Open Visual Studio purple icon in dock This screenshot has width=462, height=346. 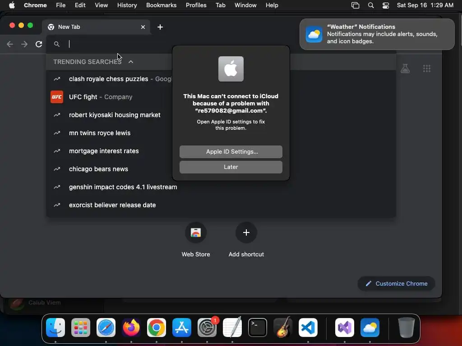344,328
